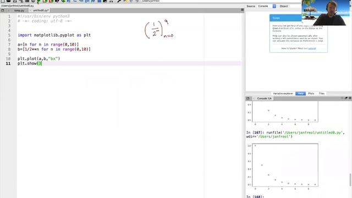
Task: Run the file with the green play icon
Action: click(38, 1)
